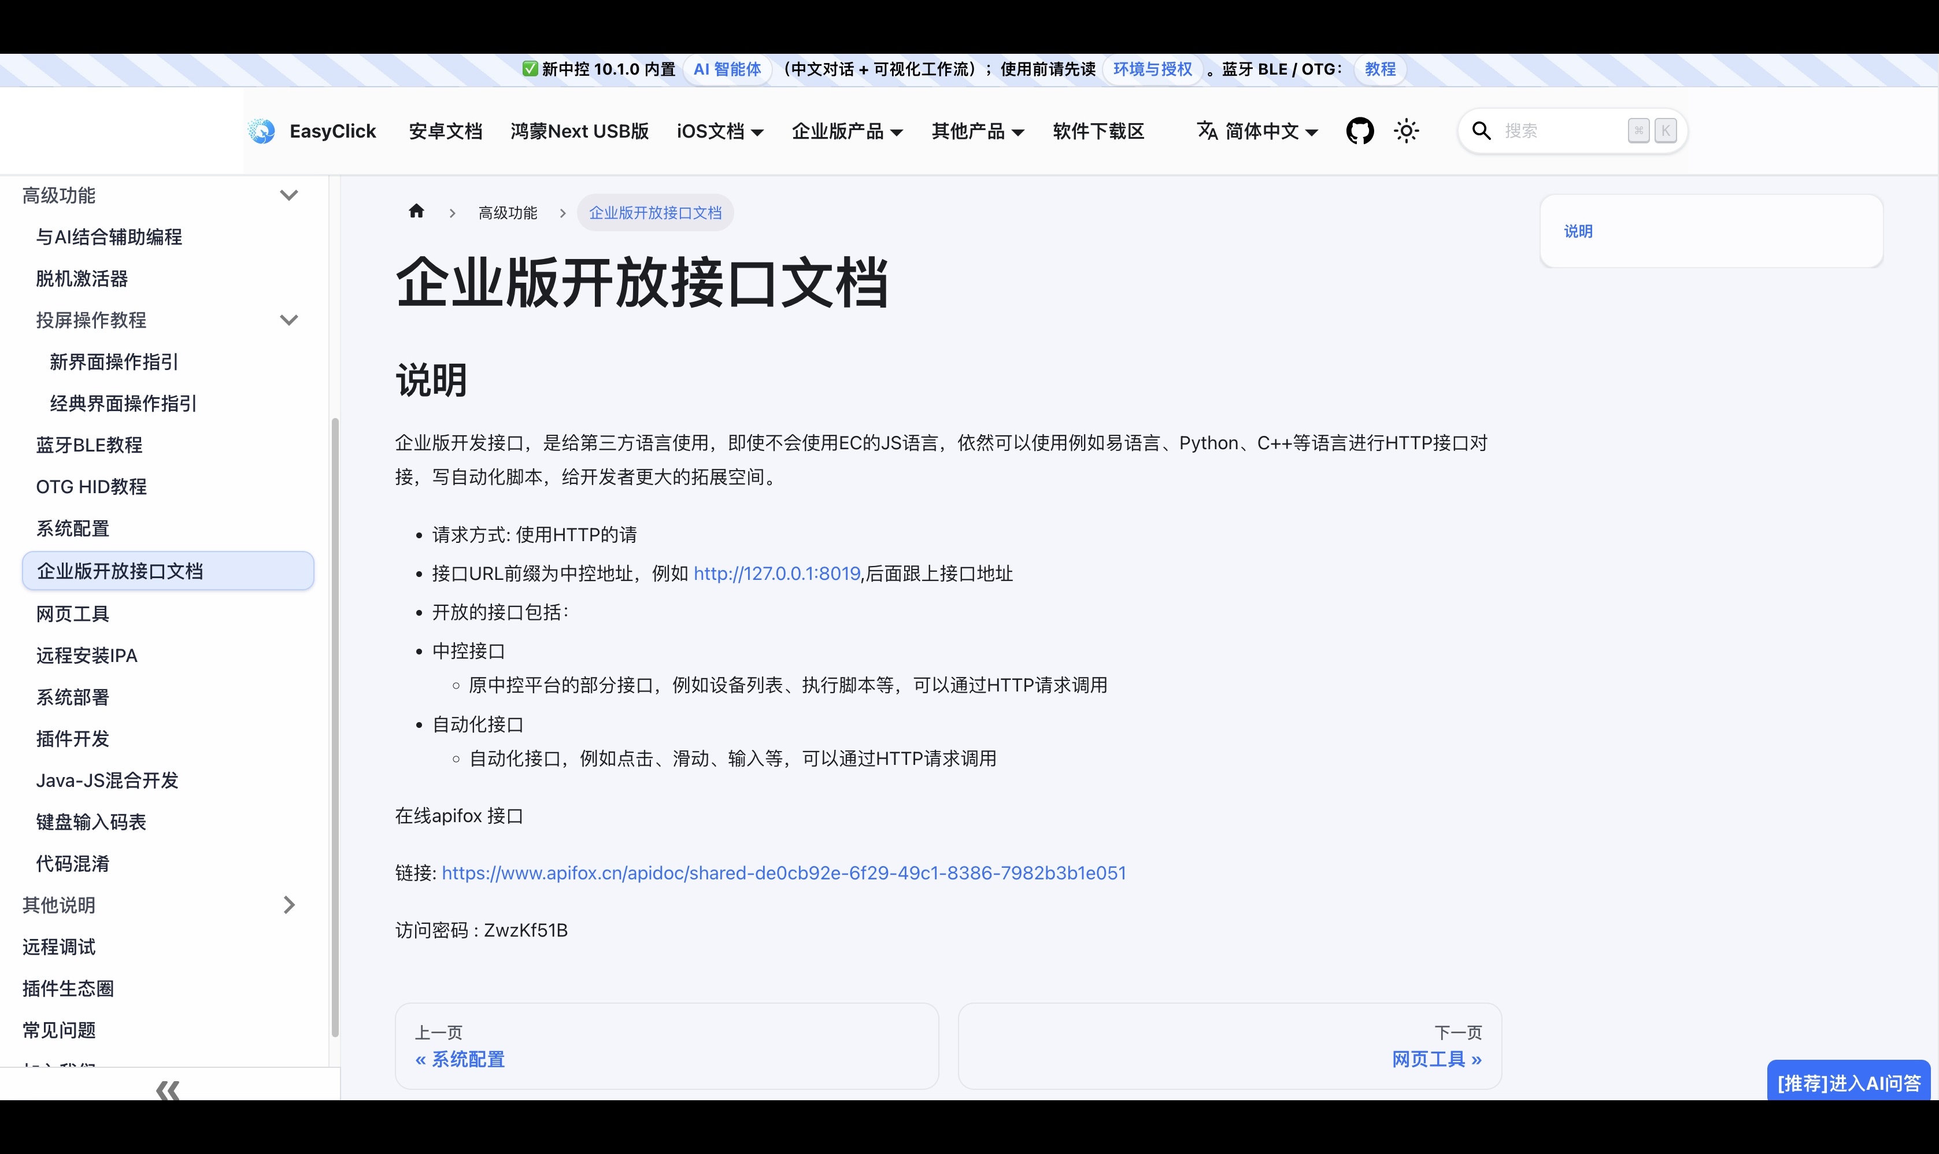Select 代码混淆 in sidebar
The height and width of the screenshot is (1154, 1939).
point(72,863)
